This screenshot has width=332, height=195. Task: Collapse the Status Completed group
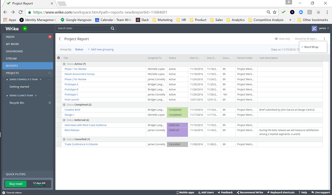coord(64,105)
